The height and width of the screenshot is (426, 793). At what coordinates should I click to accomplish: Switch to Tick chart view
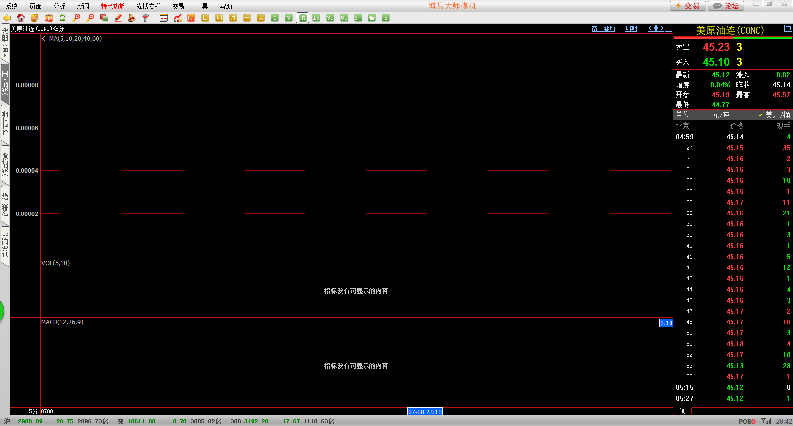(x=191, y=18)
